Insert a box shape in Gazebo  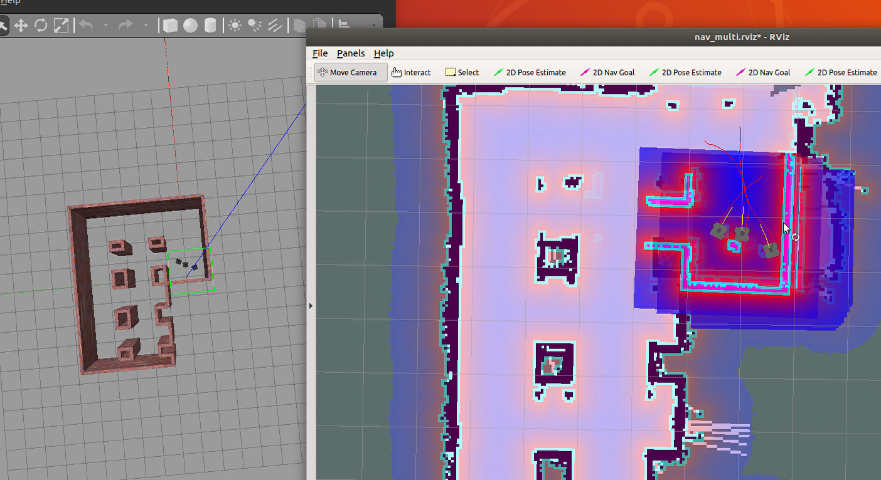tap(170, 26)
